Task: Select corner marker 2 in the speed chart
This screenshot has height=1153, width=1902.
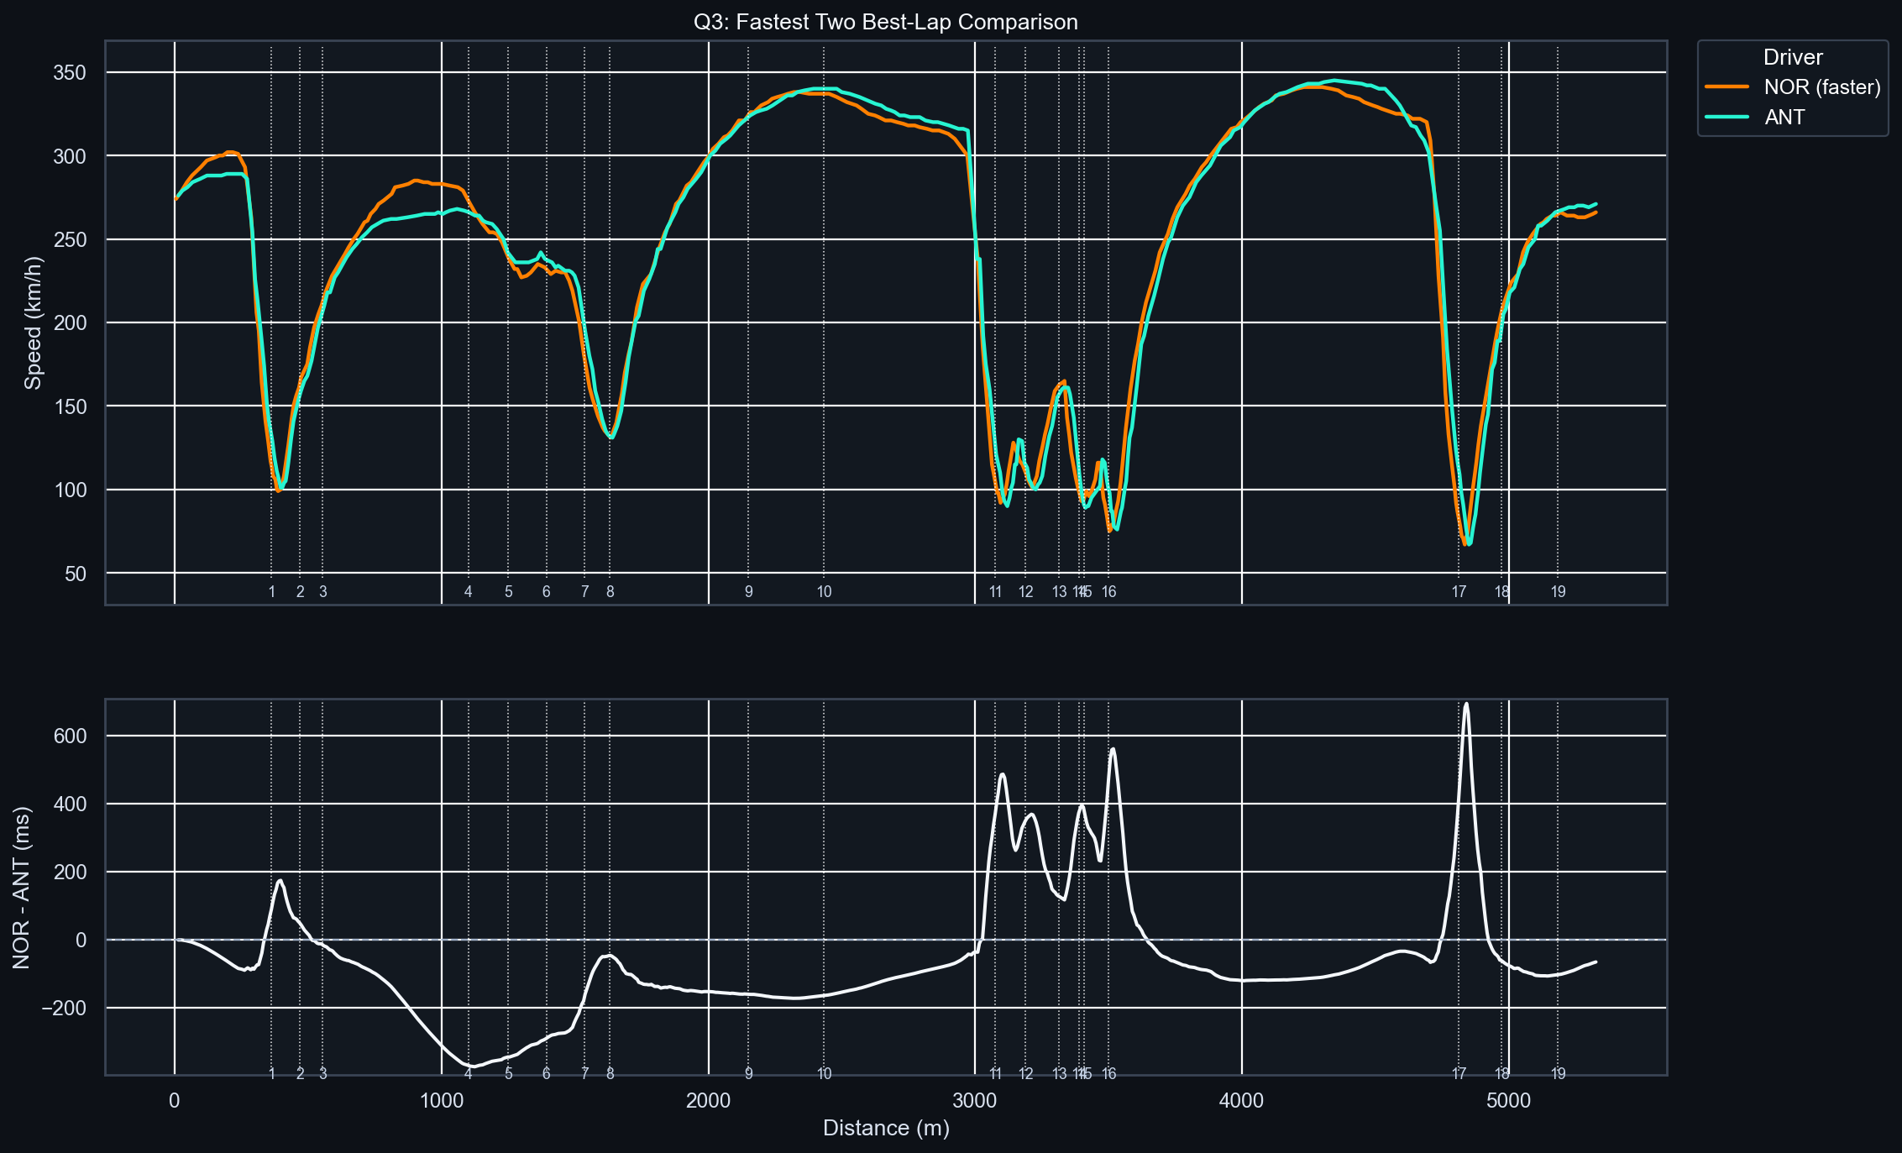Action: pos(301,592)
